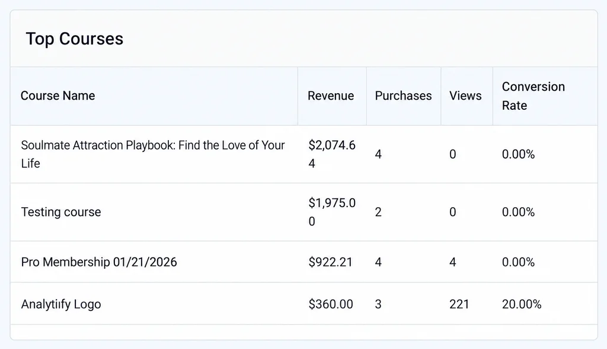Click the 20.00% conversion rate value
This screenshot has height=349, width=607.
[522, 304]
